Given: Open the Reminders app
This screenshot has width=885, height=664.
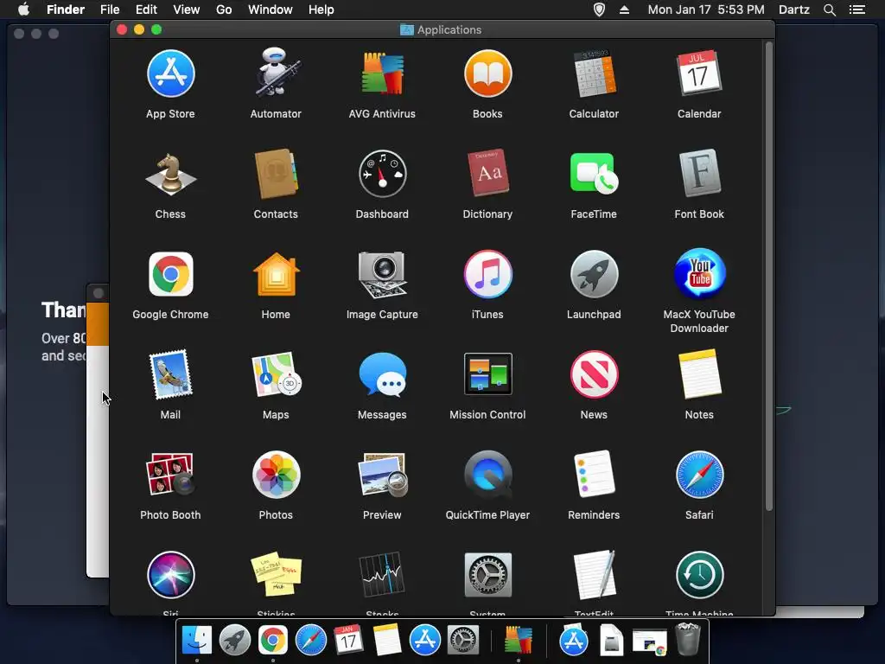Looking at the screenshot, I should point(594,475).
